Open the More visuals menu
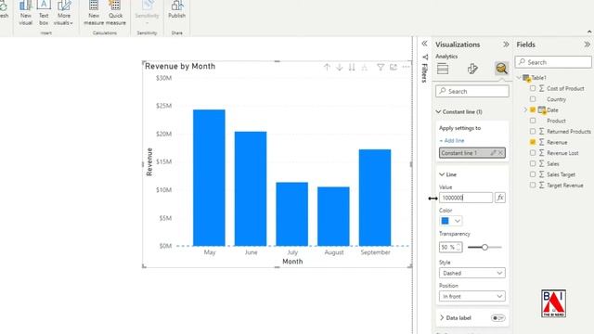 point(63,13)
